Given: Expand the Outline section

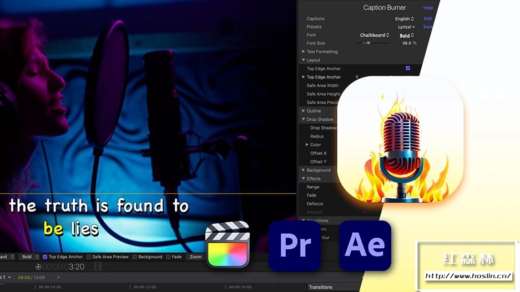Looking at the screenshot, I should point(304,111).
